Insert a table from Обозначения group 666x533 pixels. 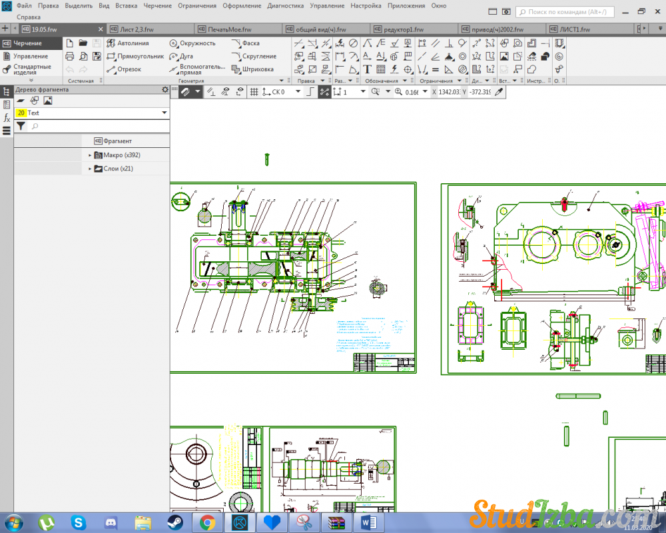pos(380,69)
